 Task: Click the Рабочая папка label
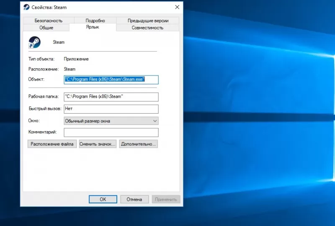44,96
